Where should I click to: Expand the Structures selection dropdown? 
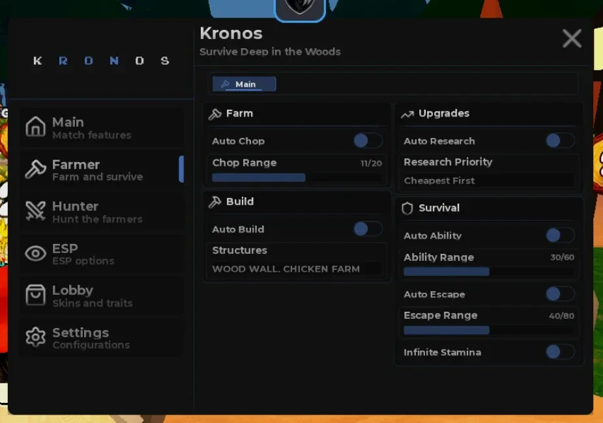[297, 269]
